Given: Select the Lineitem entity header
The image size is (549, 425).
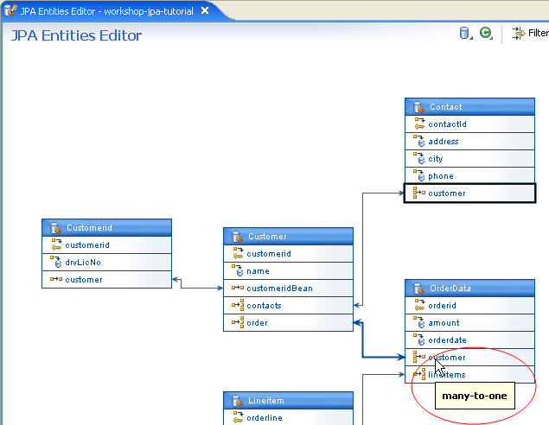Looking at the screenshot, I should (288, 401).
